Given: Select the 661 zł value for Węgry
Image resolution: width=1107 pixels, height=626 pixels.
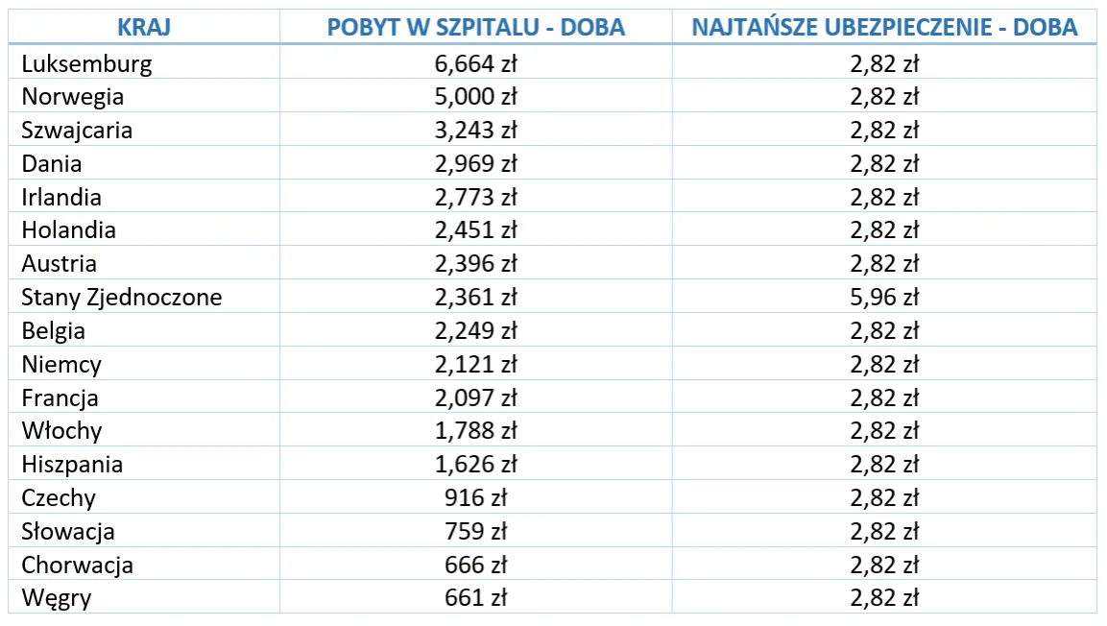Looking at the screenshot, I should (475, 598).
